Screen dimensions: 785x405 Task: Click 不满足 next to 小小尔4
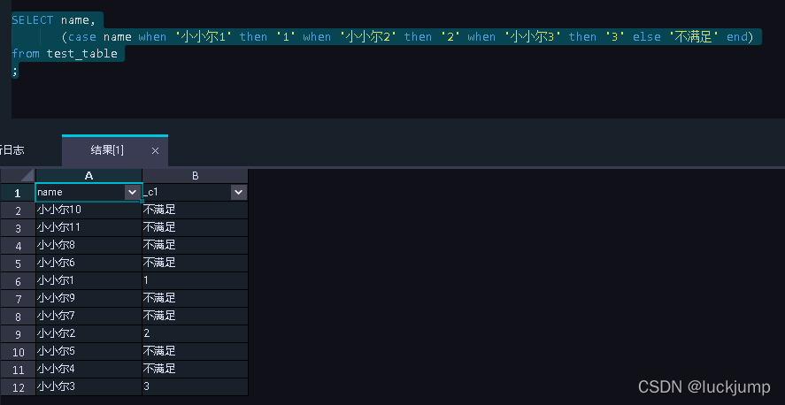(196, 370)
